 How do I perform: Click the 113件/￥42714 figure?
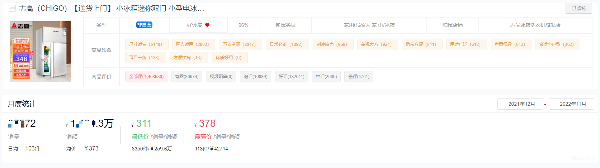[x=211, y=149]
